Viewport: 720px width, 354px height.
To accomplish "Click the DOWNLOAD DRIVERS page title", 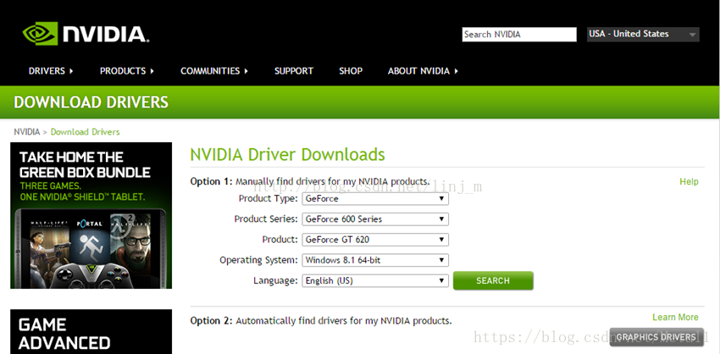I will tap(91, 102).
